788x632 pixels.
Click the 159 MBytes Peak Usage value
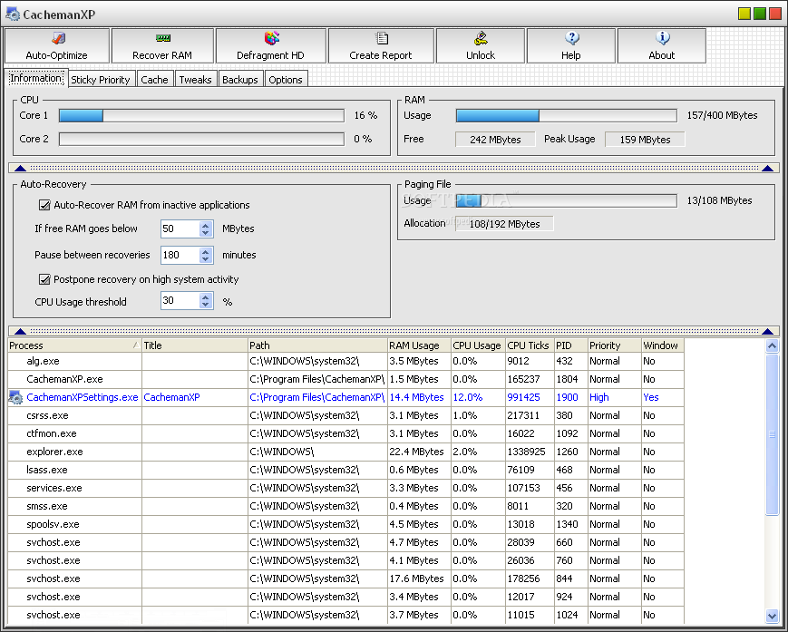[x=645, y=139]
